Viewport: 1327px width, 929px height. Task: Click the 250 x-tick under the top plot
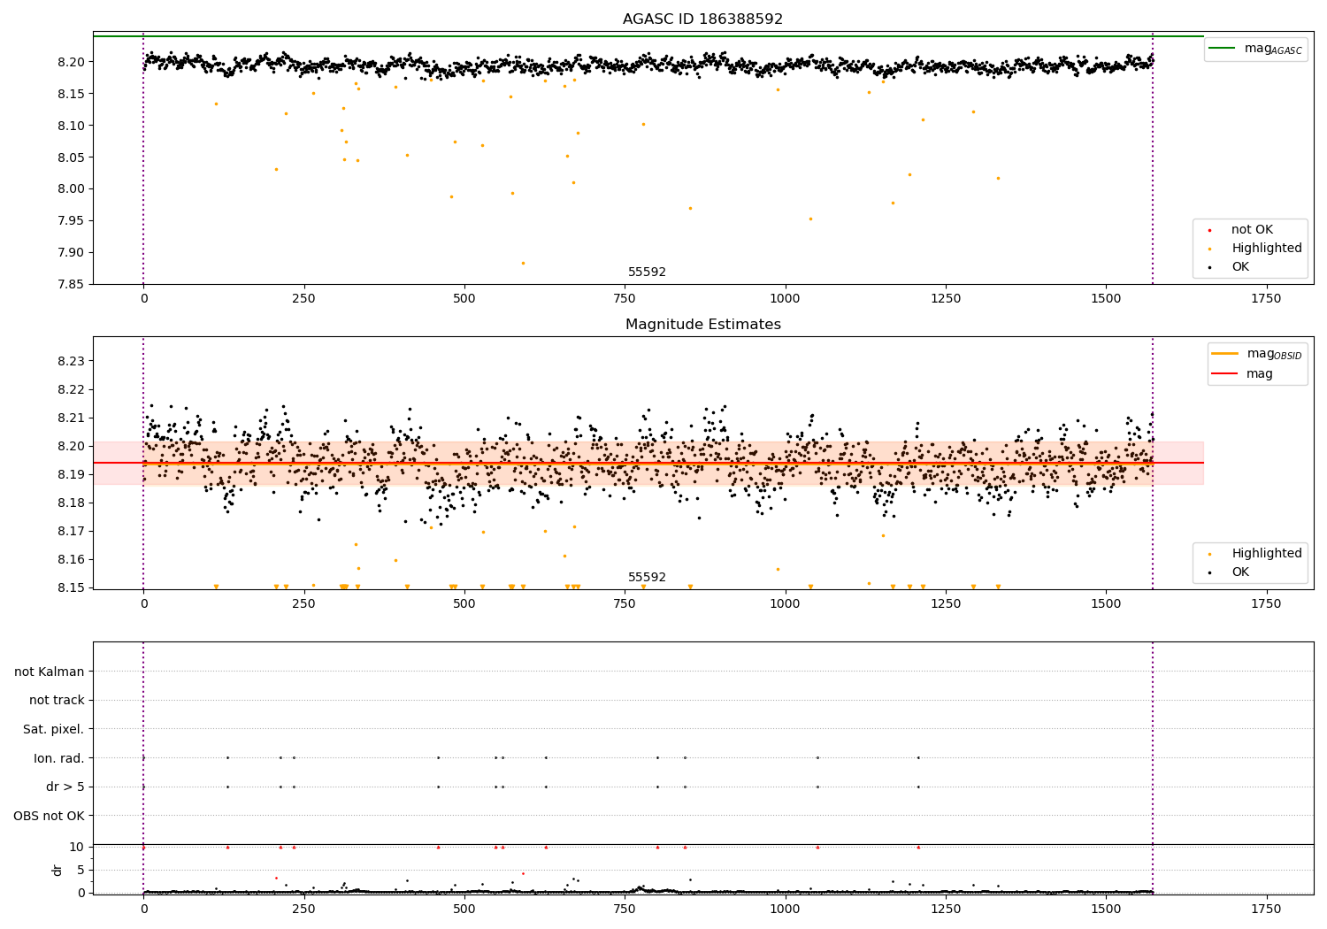[x=303, y=298]
